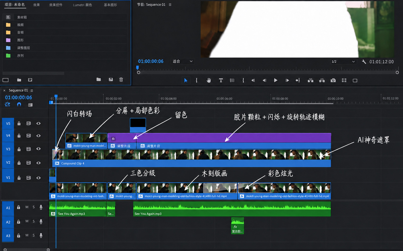The image size is (403, 251).
Task: Click the Program monitor blue playhead marker
Action: (137, 67)
